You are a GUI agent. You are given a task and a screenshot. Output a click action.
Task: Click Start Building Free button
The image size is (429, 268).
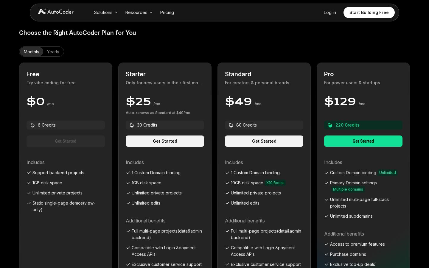point(369,13)
